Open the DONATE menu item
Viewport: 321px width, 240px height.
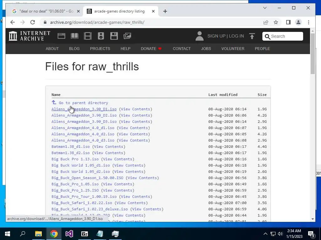[x=151, y=49]
